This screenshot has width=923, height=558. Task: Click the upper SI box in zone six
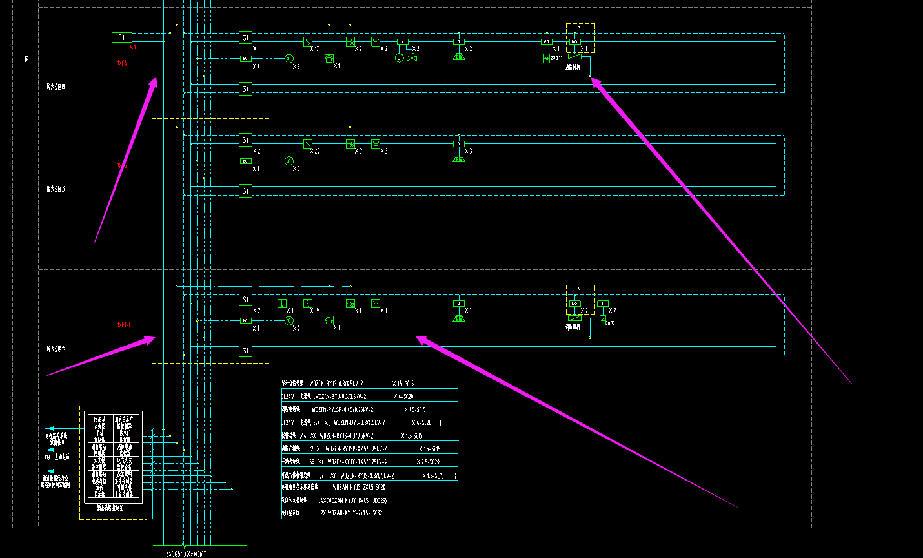click(x=245, y=299)
